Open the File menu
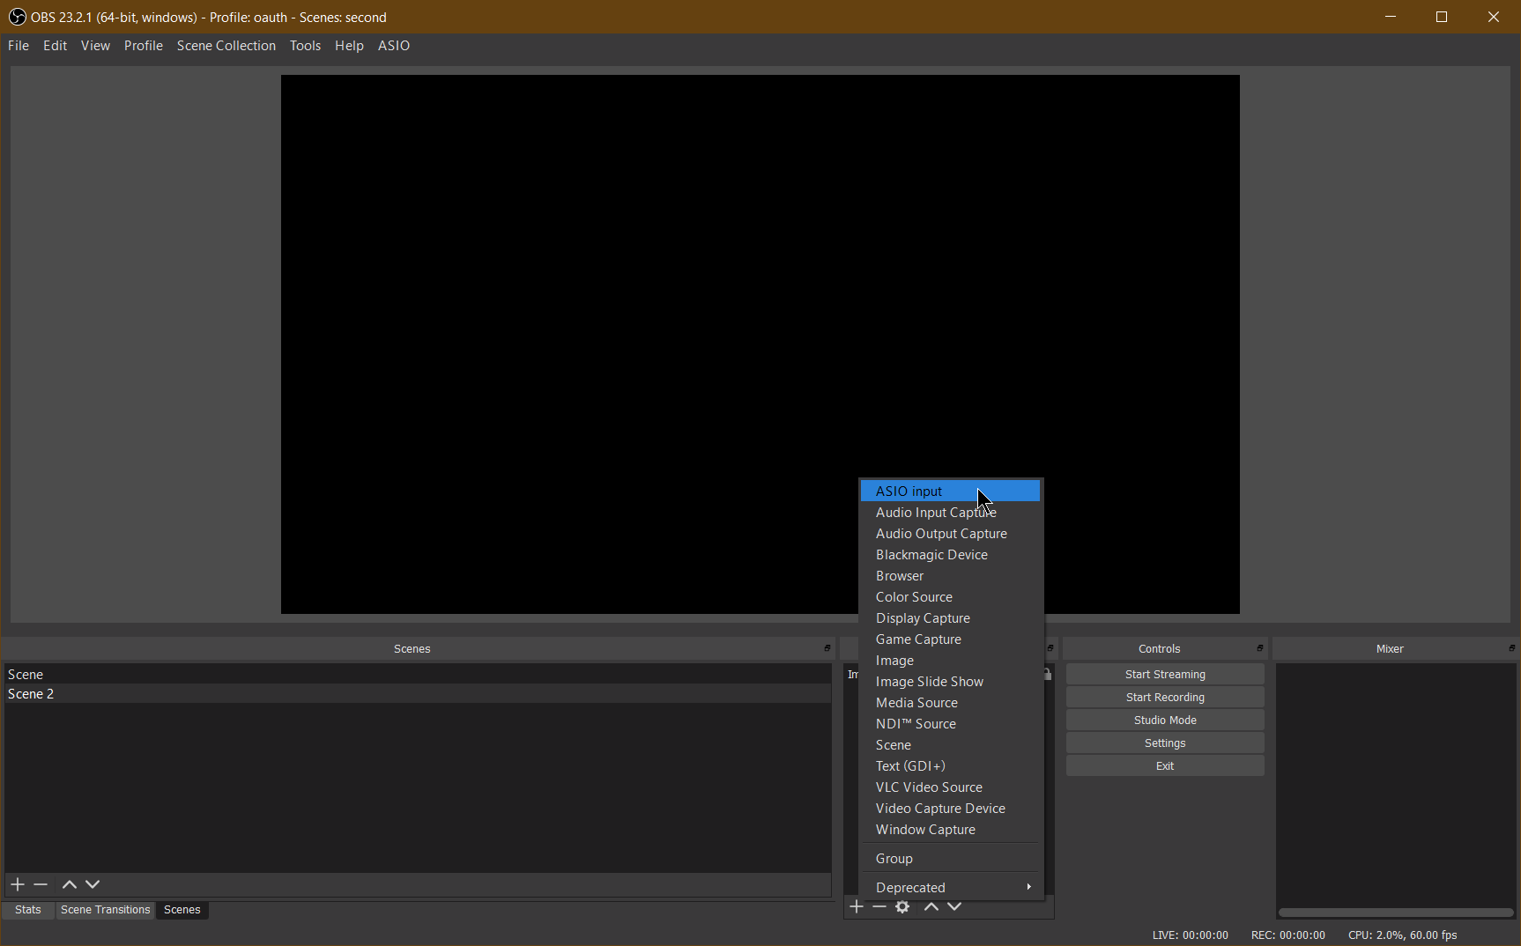This screenshot has width=1521, height=946. point(19,46)
